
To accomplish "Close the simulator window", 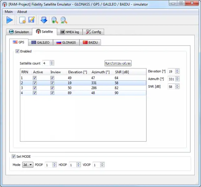I will pyautogui.click(x=192, y=3).
